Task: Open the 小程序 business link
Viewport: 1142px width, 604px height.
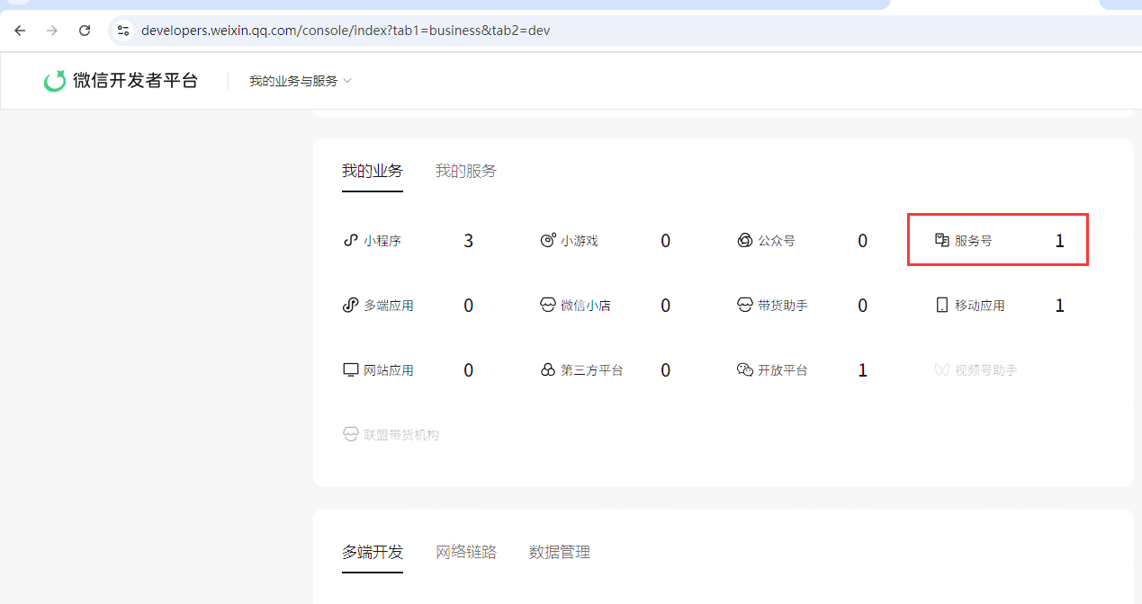Action: [382, 241]
